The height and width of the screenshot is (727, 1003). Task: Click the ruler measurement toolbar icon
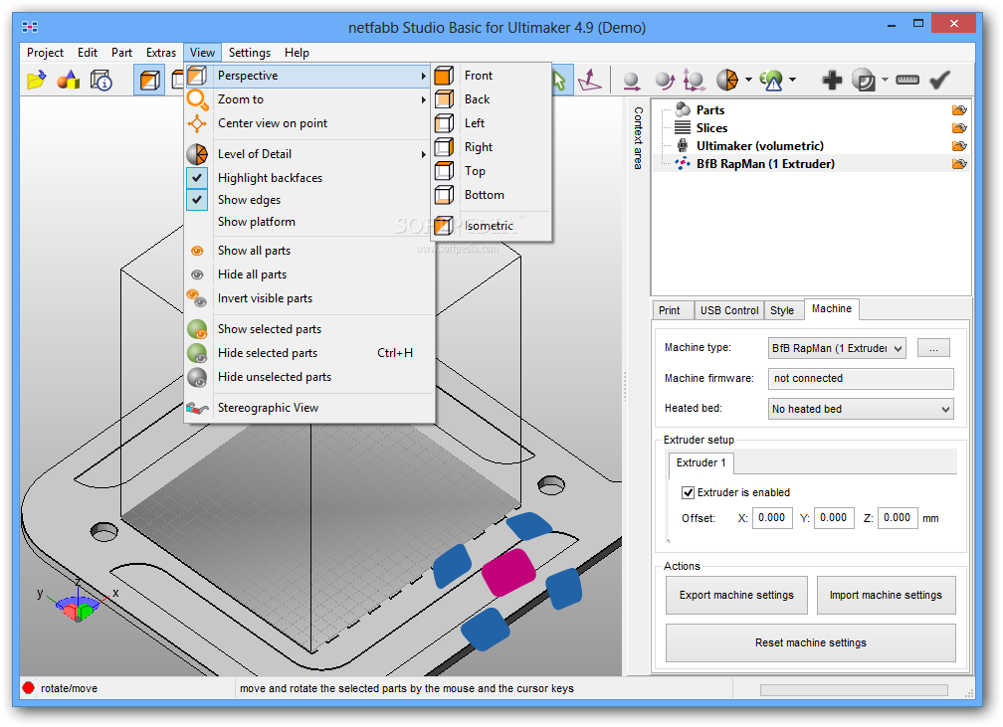(907, 80)
